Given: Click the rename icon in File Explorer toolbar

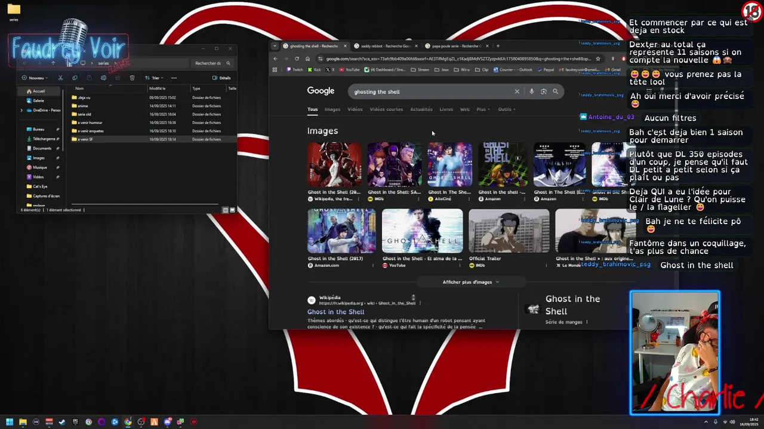Looking at the screenshot, I should tap(103, 78).
